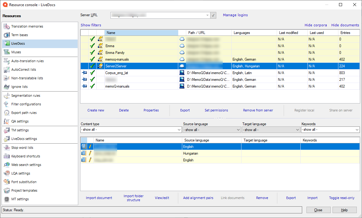Click Show filters link
The width and height of the screenshot is (362, 218).
pyautogui.click(x=91, y=25)
